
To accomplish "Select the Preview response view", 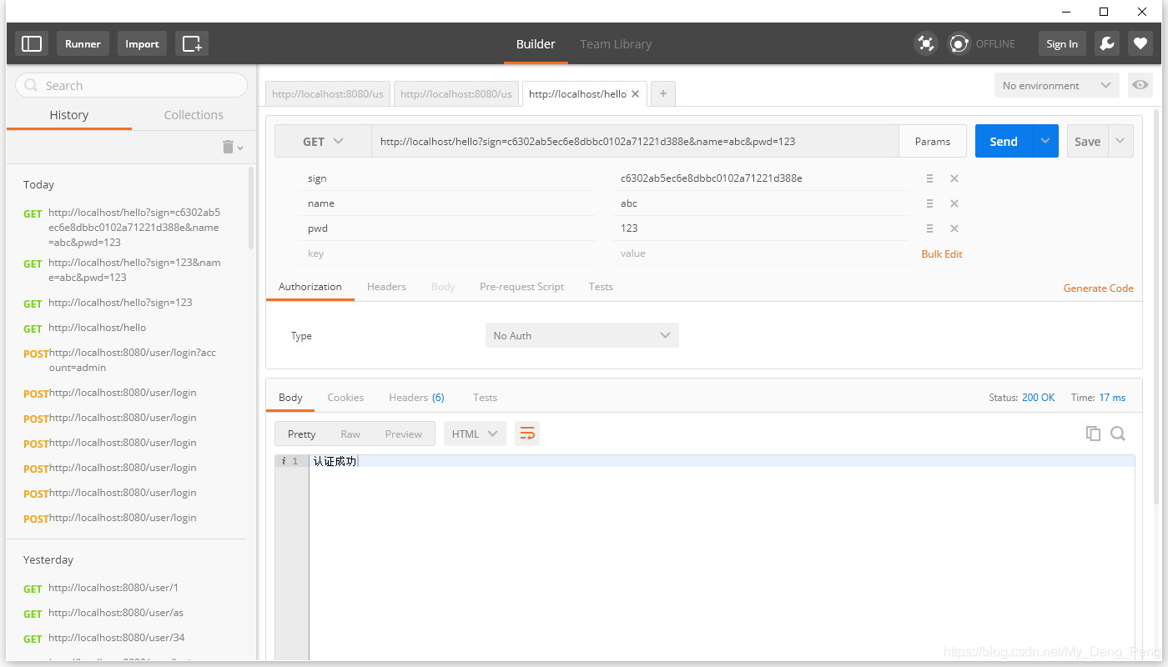I will [x=404, y=434].
